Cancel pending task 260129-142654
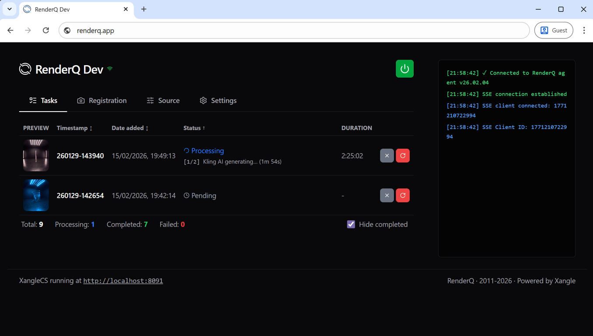Image resolution: width=593 pixels, height=336 pixels. coord(387,196)
